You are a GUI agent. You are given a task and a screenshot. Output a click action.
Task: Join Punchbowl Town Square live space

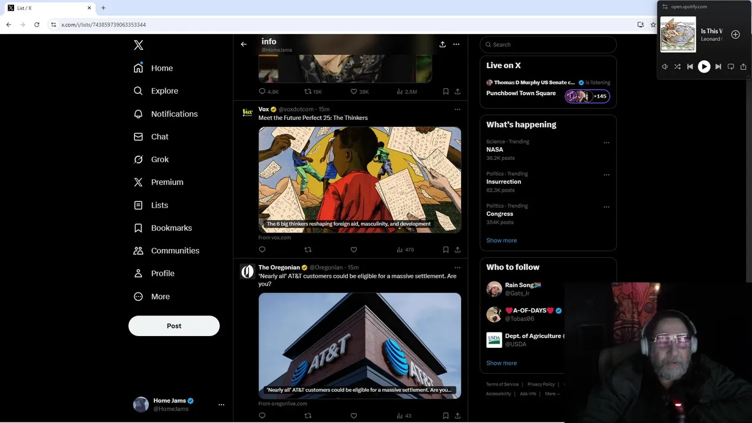click(x=548, y=93)
